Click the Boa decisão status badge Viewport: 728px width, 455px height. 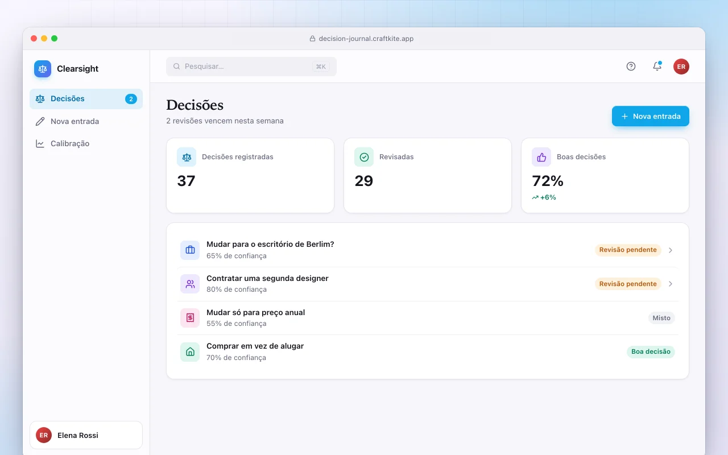651,351
